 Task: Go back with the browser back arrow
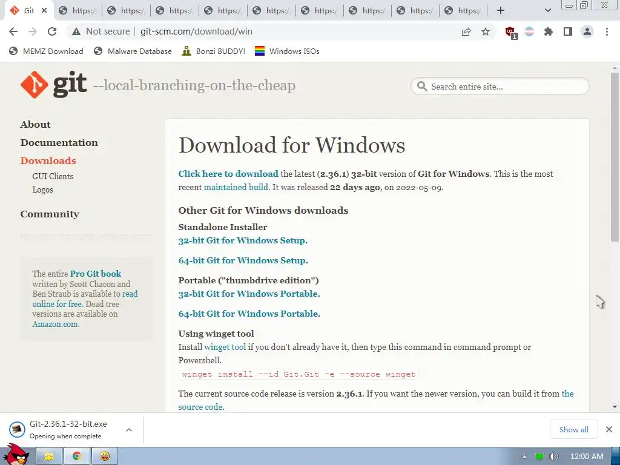pyautogui.click(x=13, y=31)
